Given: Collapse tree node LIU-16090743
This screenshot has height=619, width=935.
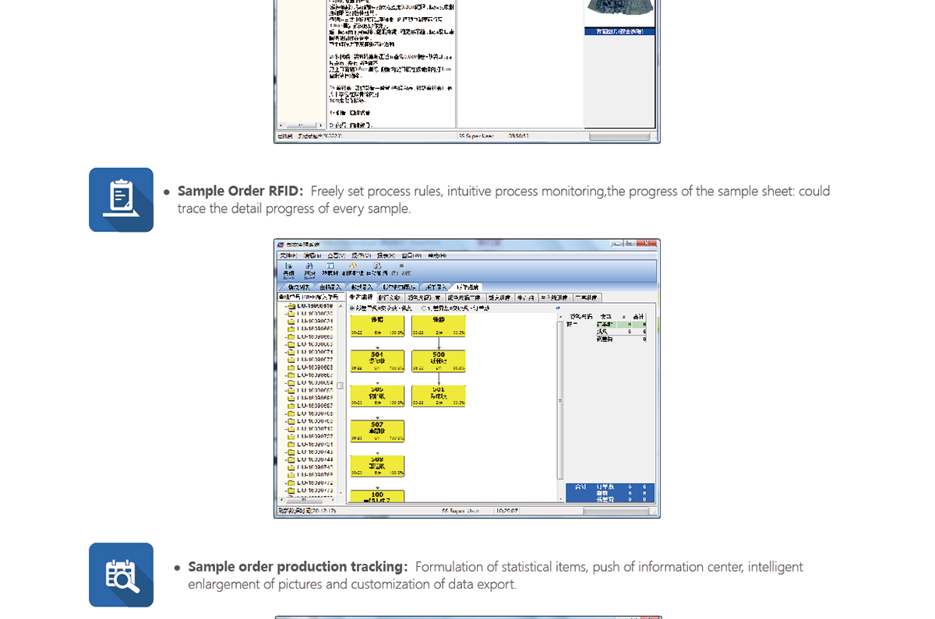Looking at the screenshot, I should click(286, 452).
